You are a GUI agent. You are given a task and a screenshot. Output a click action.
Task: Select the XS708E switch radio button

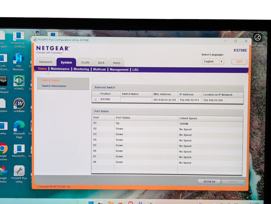coord(95,99)
